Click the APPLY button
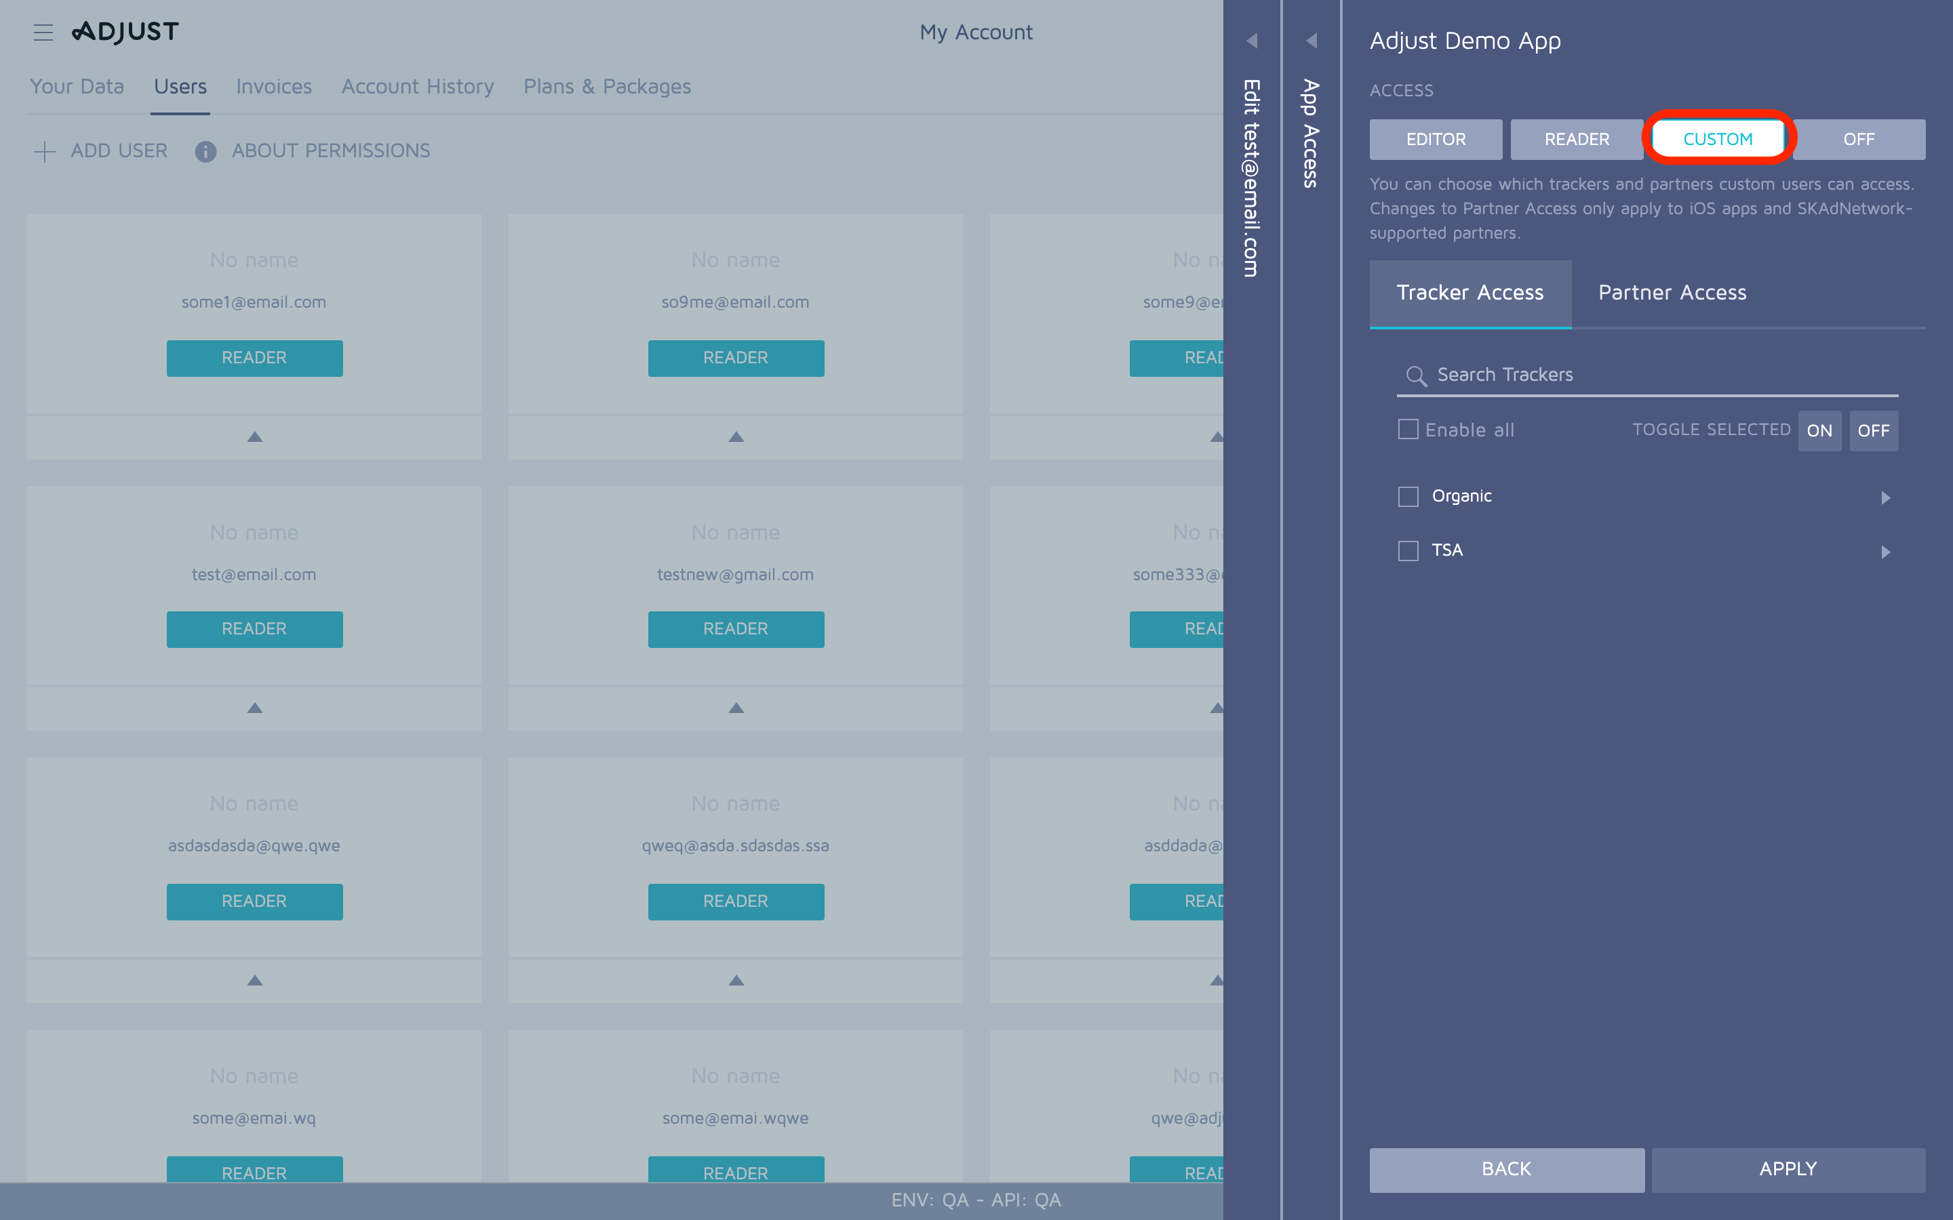This screenshot has width=1953, height=1220. click(x=1788, y=1168)
